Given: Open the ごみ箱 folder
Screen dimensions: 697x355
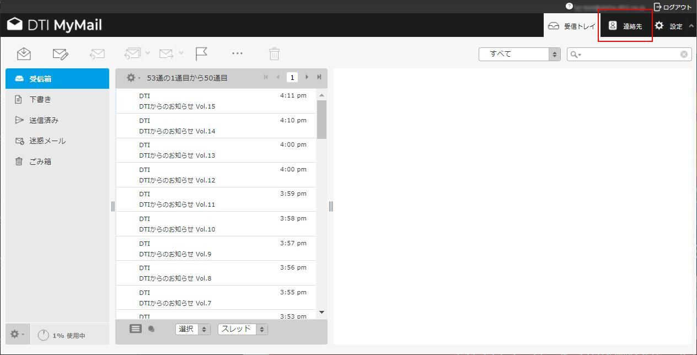Looking at the screenshot, I should [57, 162].
